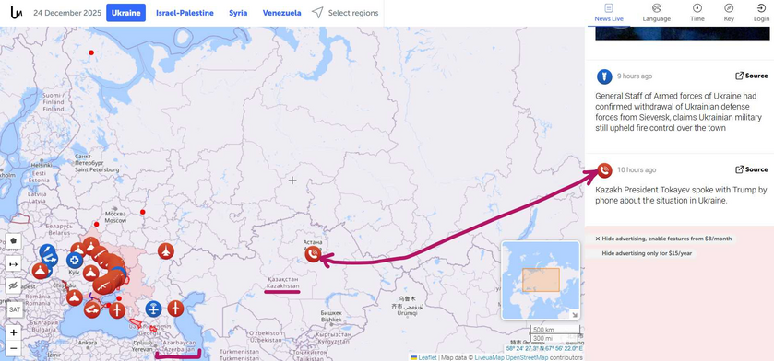Click the blue medical cross marker near Kyiv
The image size is (774, 361).
[x=75, y=260]
